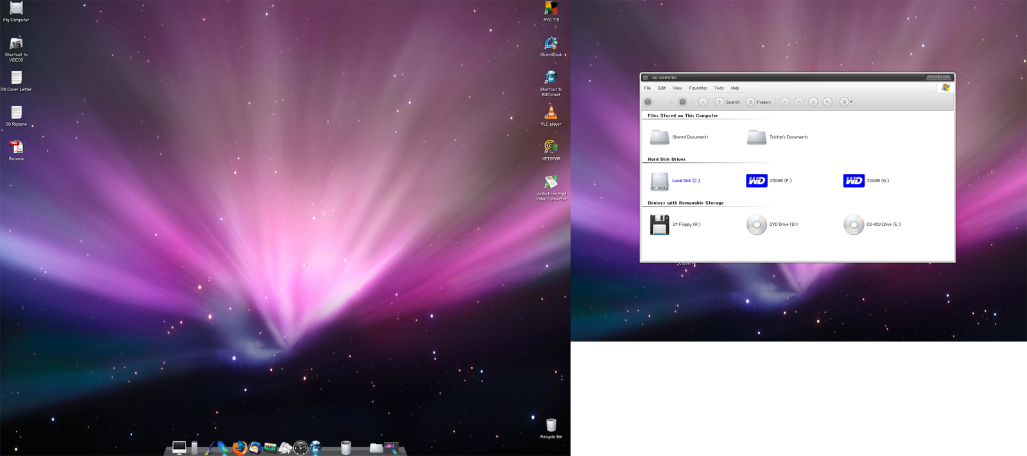
Task: Open the trash can in the dock
Action: pos(346,448)
